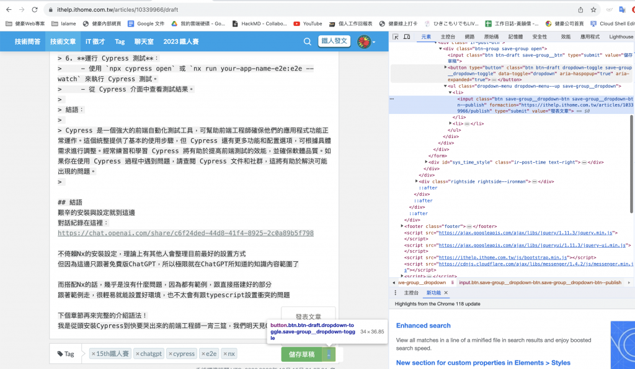Image resolution: width=635 pixels, height=369 pixels.
Task: Click the 鐵人發文 button
Action: coord(334,41)
